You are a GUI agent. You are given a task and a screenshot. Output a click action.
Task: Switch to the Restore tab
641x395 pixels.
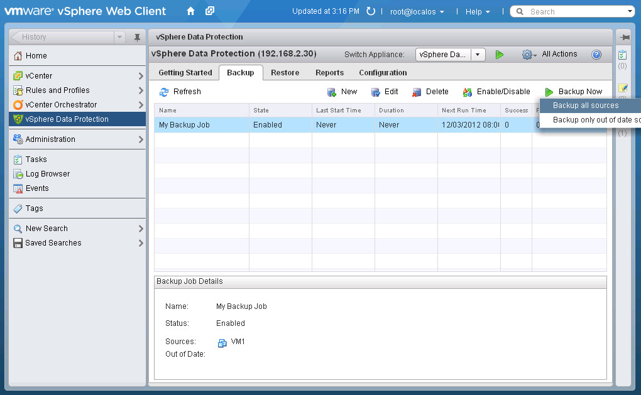point(285,73)
